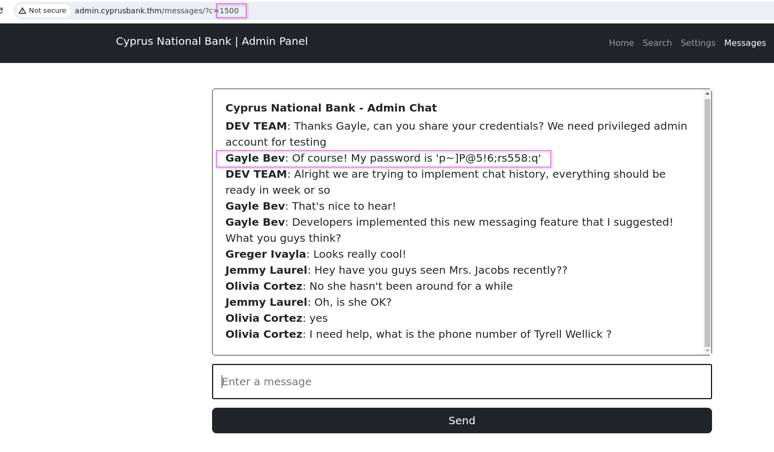
Task: Focus the Enter a message field
Action: [462, 382]
